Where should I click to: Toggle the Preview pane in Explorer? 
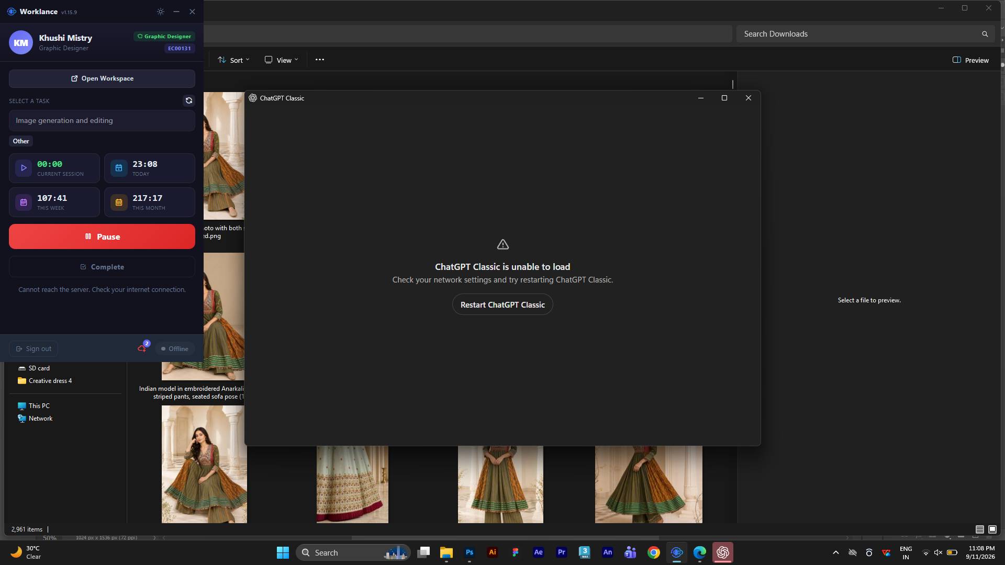click(x=970, y=60)
